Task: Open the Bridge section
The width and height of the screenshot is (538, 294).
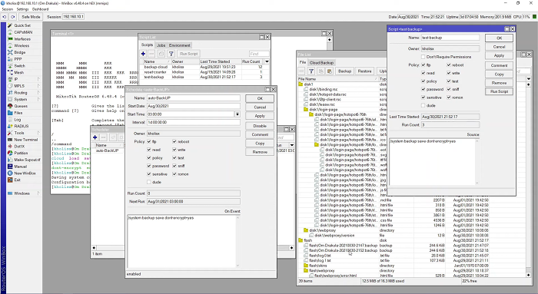Action: tap(19, 52)
